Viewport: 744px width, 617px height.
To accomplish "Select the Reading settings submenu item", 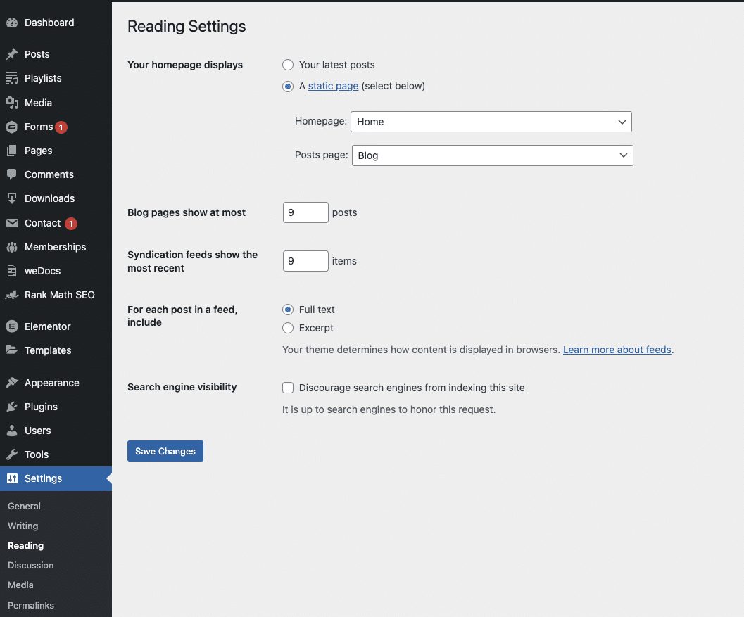I will click(25, 546).
